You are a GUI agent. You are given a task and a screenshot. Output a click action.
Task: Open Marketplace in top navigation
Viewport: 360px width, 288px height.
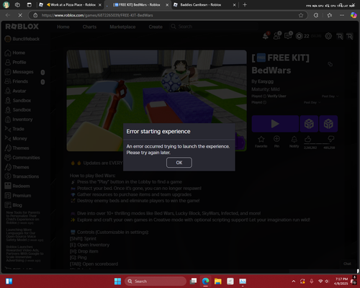122,27
